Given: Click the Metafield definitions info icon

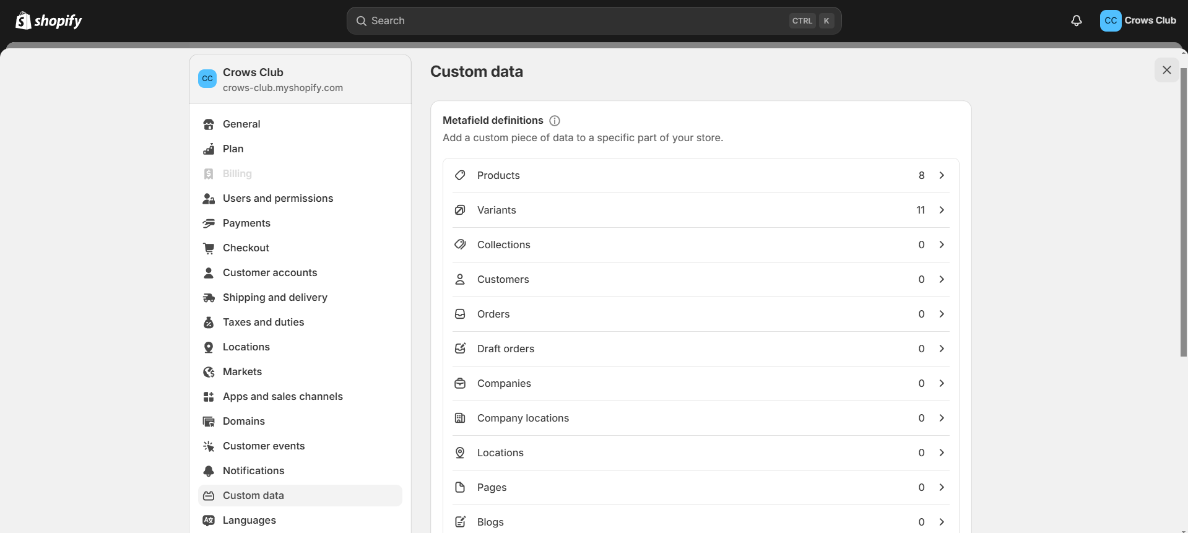Looking at the screenshot, I should pyautogui.click(x=555, y=121).
